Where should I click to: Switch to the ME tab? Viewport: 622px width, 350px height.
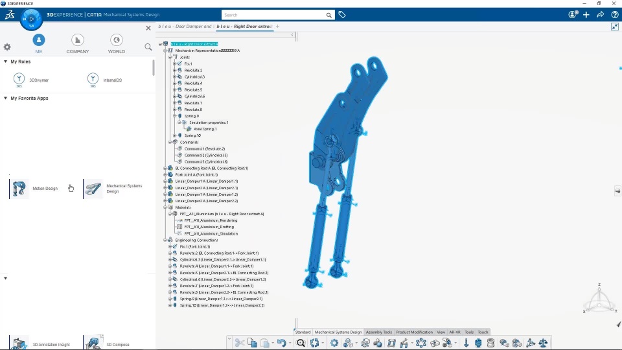[38, 43]
